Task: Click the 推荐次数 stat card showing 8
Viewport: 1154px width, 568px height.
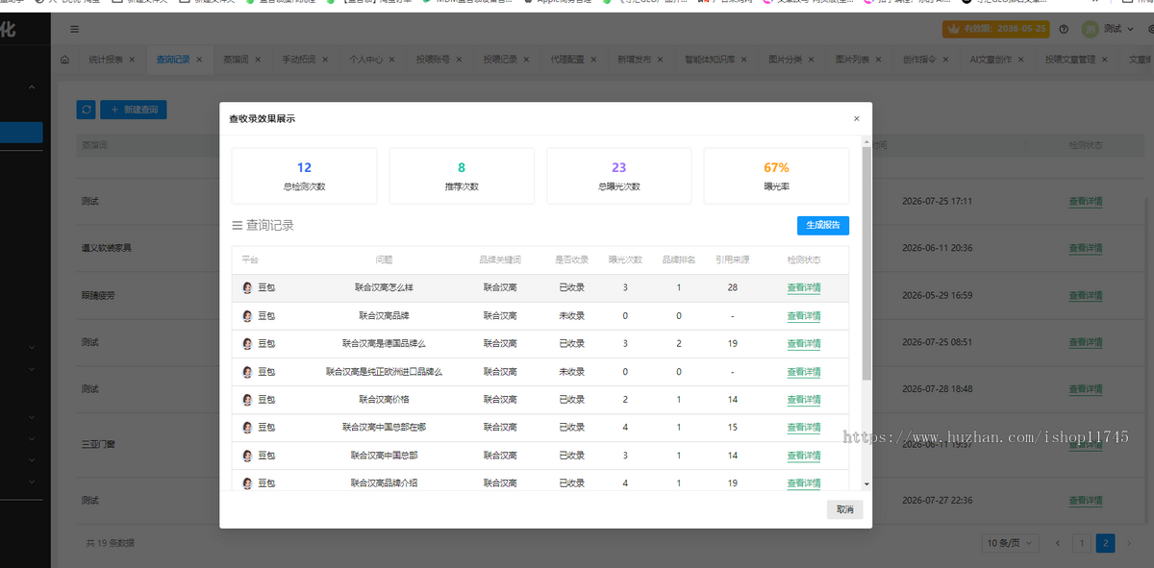Action: click(462, 176)
